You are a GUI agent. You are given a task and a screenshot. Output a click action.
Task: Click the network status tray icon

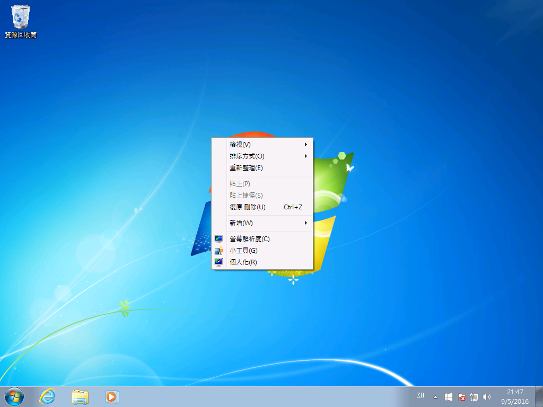pos(475,396)
